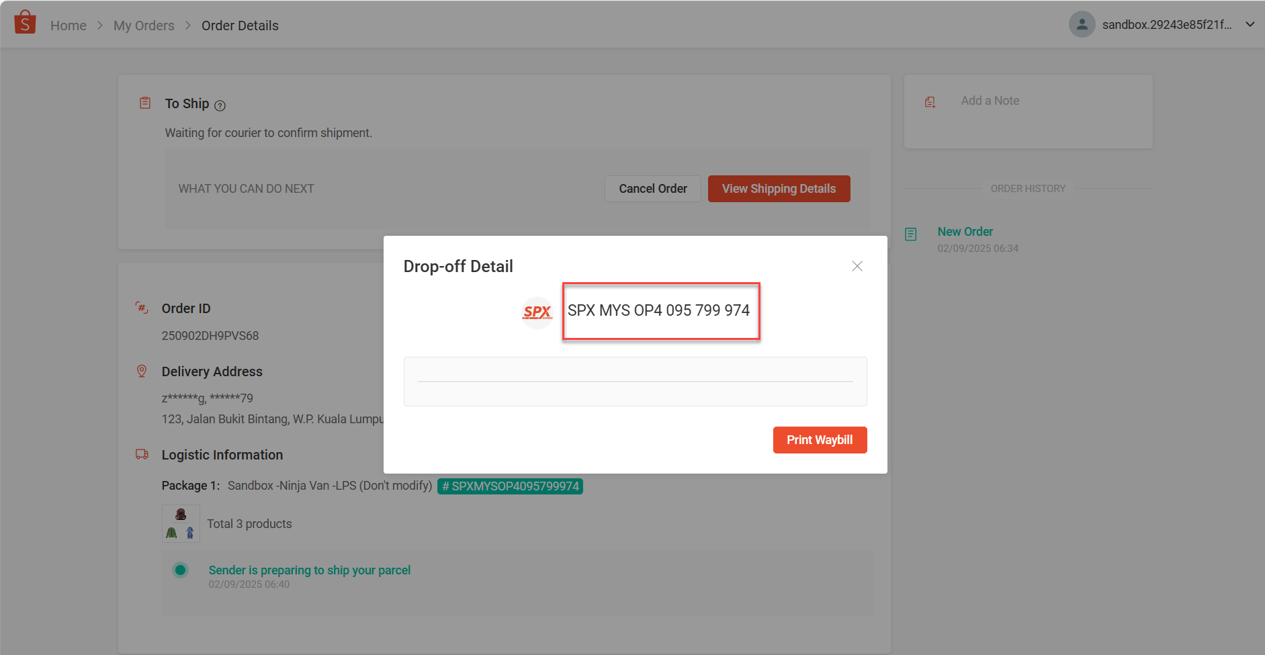The width and height of the screenshot is (1265, 655).
Task: Click the user avatar icon
Action: (1082, 25)
